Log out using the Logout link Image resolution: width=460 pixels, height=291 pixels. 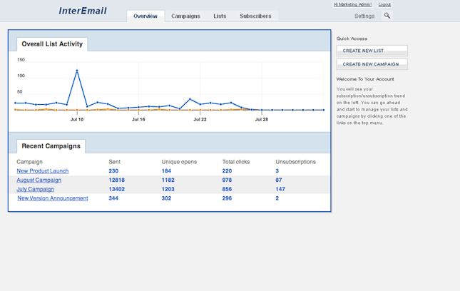click(384, 4)
